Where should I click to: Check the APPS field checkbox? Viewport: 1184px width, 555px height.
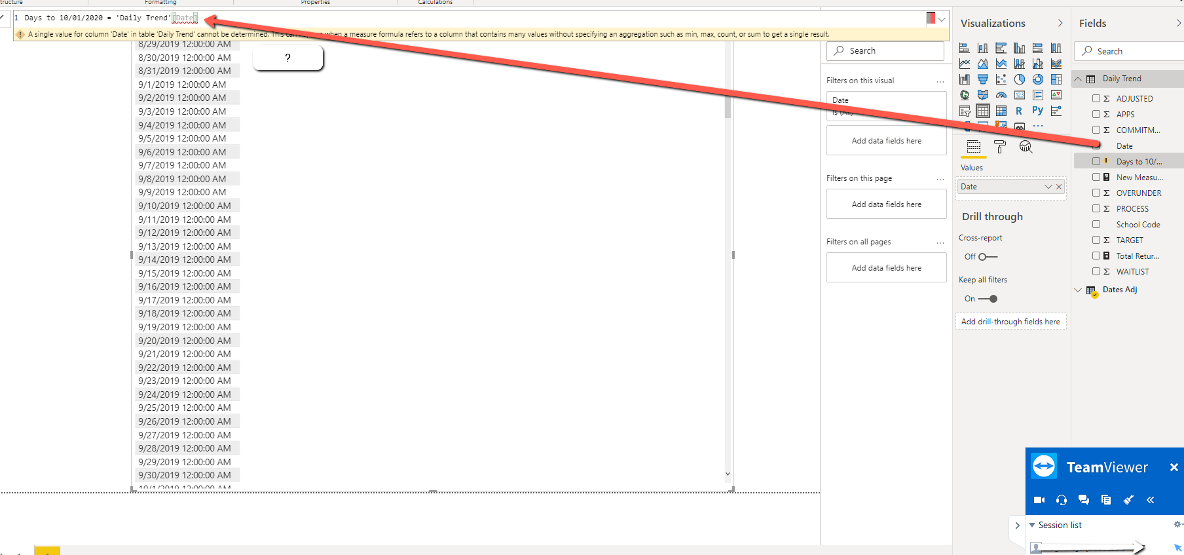click(x=1096, y=114)
